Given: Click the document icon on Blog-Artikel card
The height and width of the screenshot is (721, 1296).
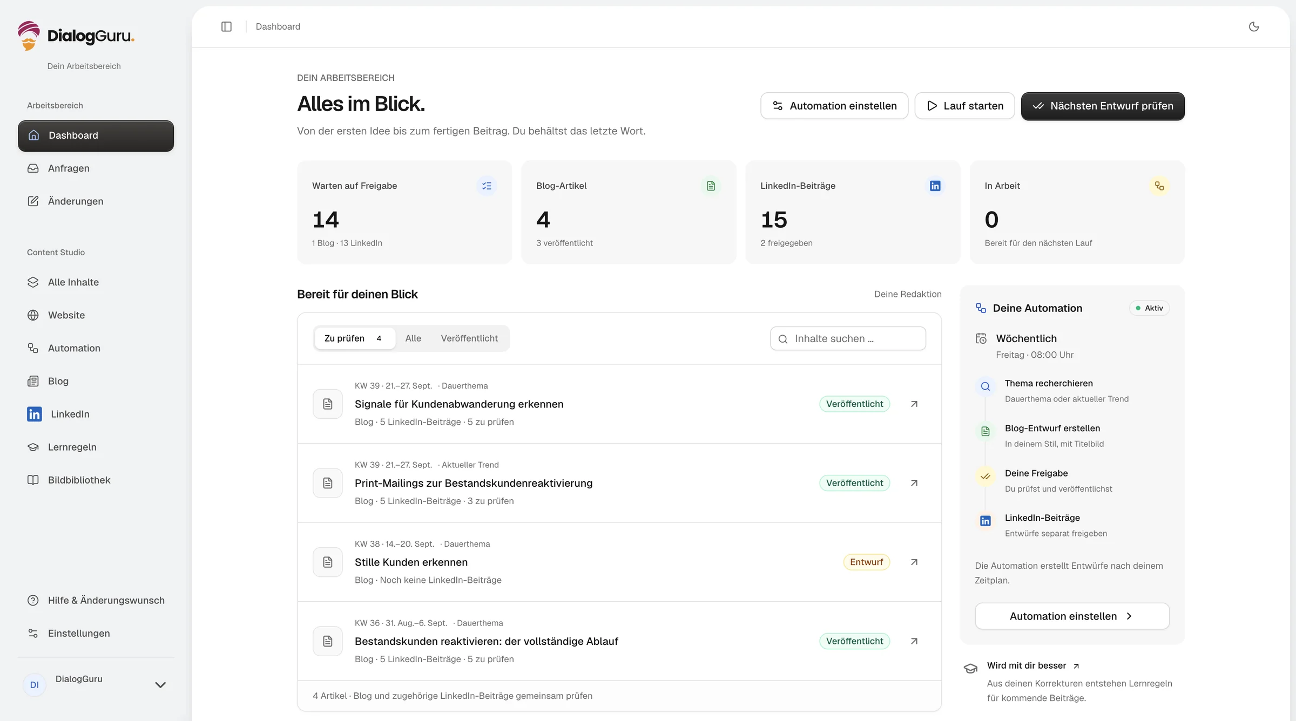Looking at the screenshot, I should (711, 186).
